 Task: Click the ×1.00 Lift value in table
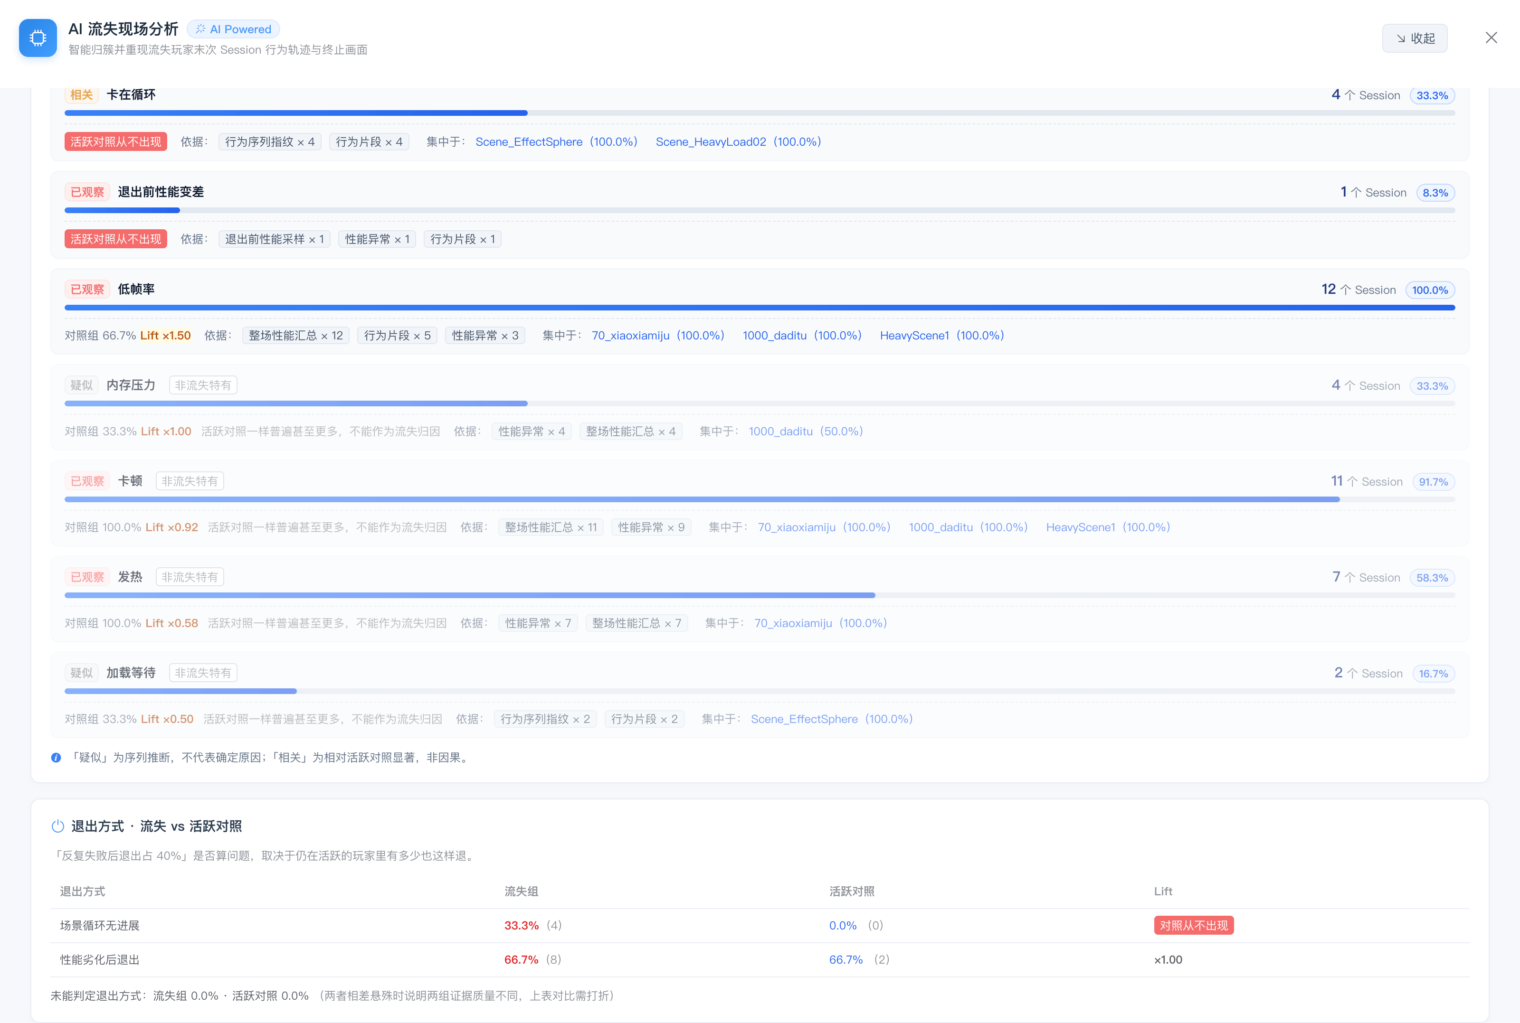(x=1168, y=959)
